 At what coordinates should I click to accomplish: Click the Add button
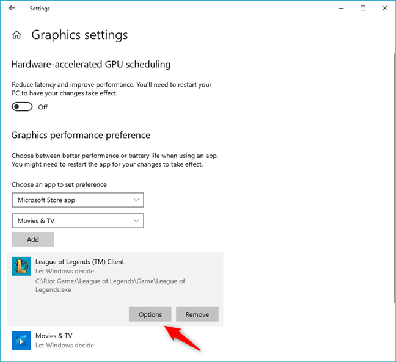click(33, 239)
